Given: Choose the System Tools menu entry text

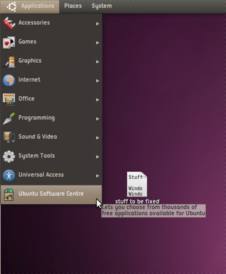Looking at the screenshot, I should pos(37,156).
